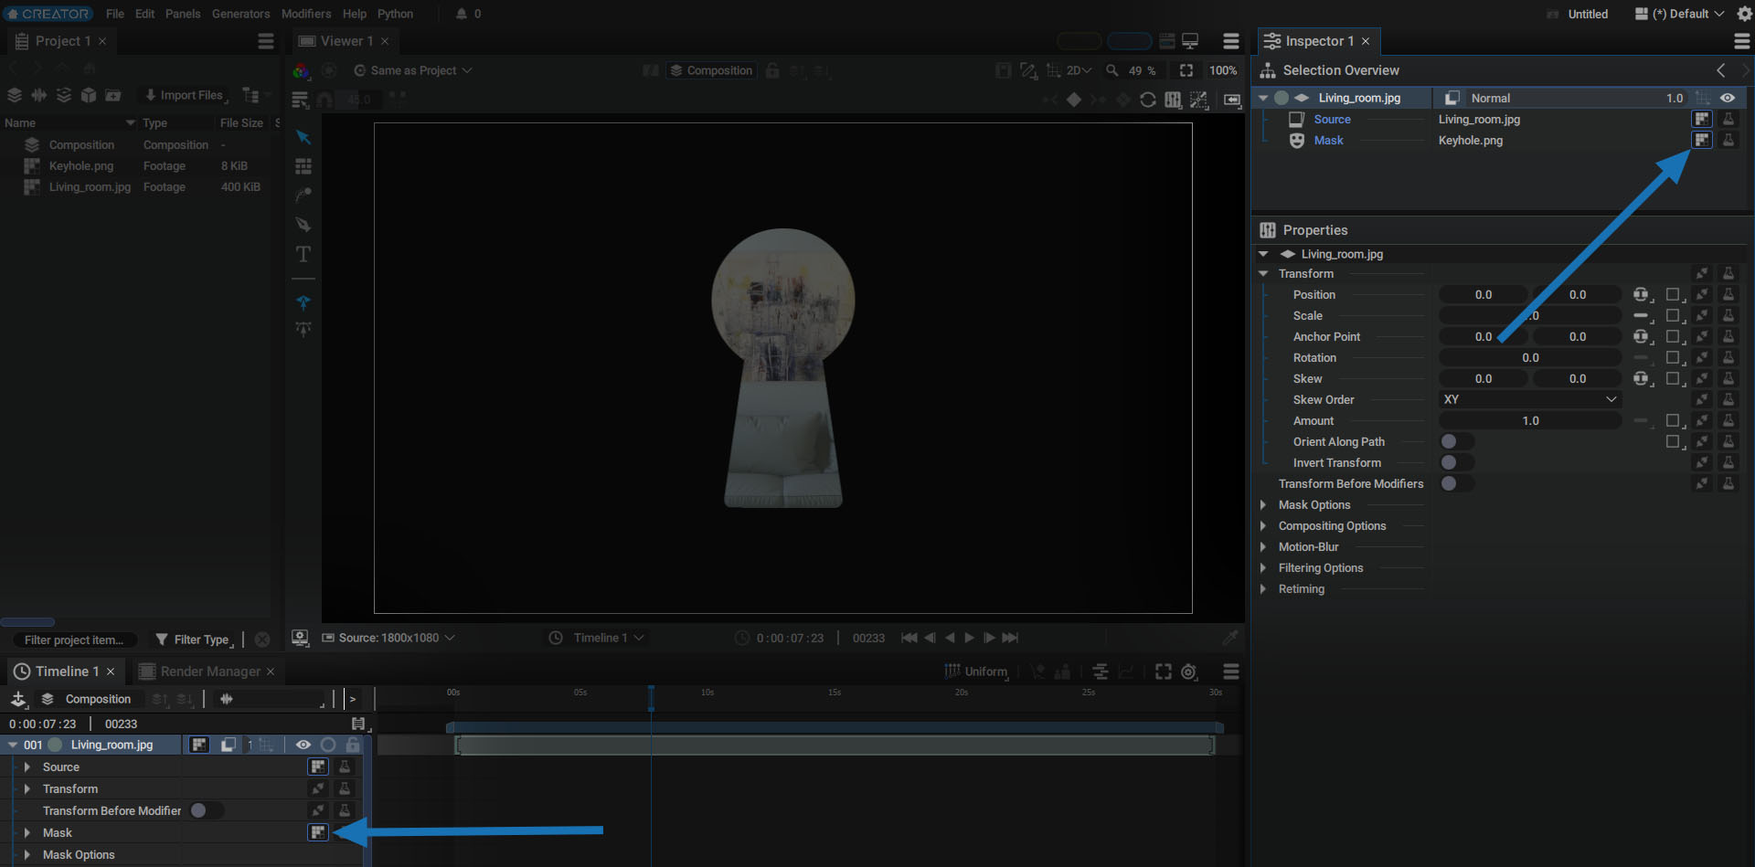Jump to first frame

[x=909, y=638]
